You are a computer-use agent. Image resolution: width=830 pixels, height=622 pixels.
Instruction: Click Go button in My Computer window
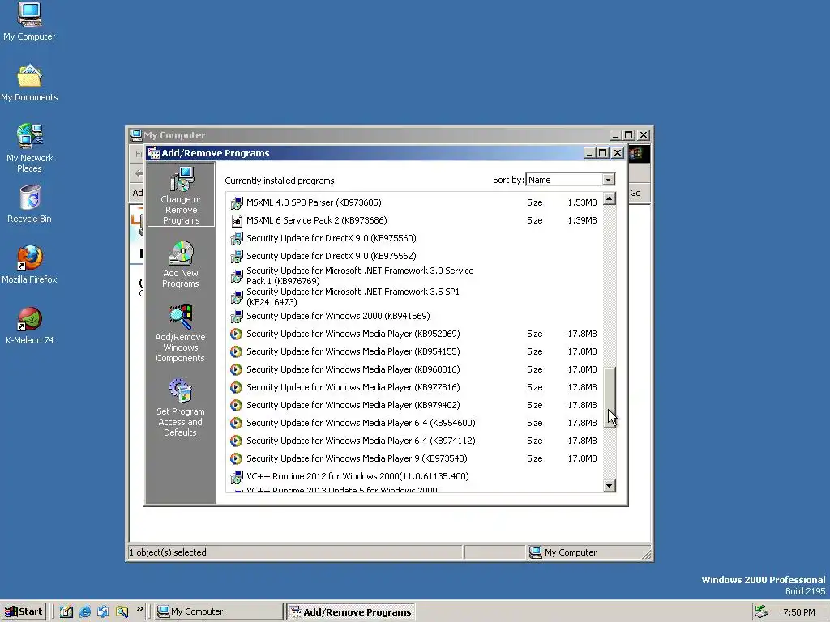click(x=635, y=193)
